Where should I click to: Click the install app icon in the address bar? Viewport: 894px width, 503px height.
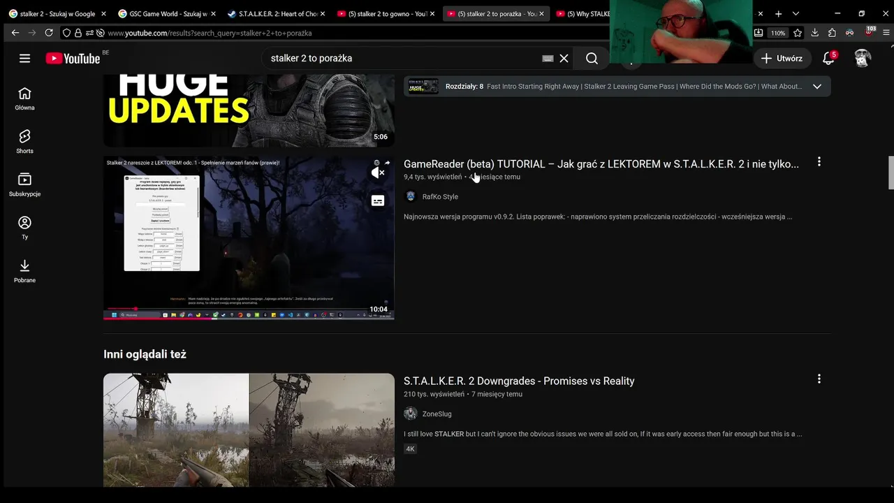759,33
